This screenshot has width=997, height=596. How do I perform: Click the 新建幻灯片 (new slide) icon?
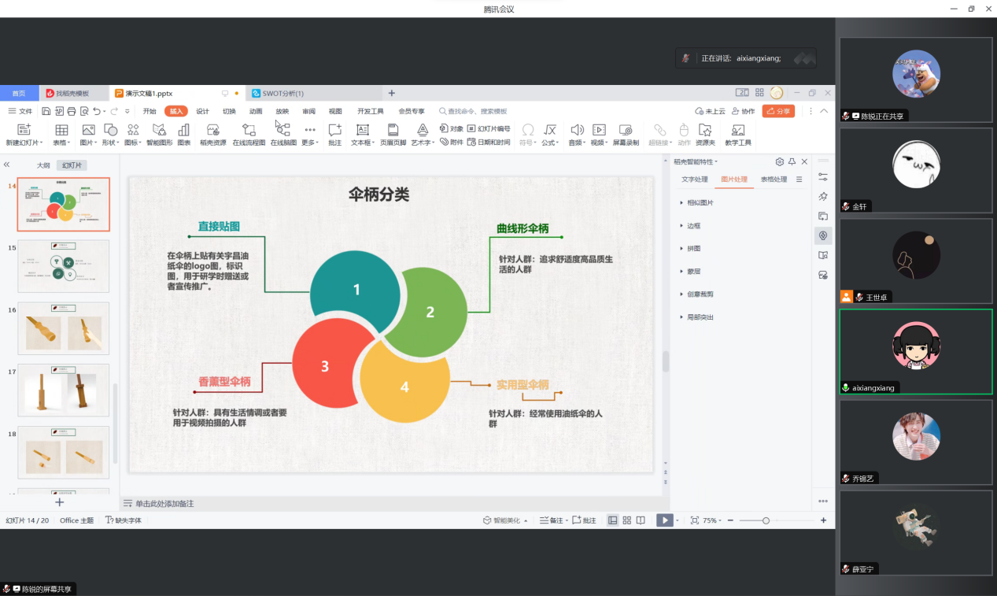(24, 130)
